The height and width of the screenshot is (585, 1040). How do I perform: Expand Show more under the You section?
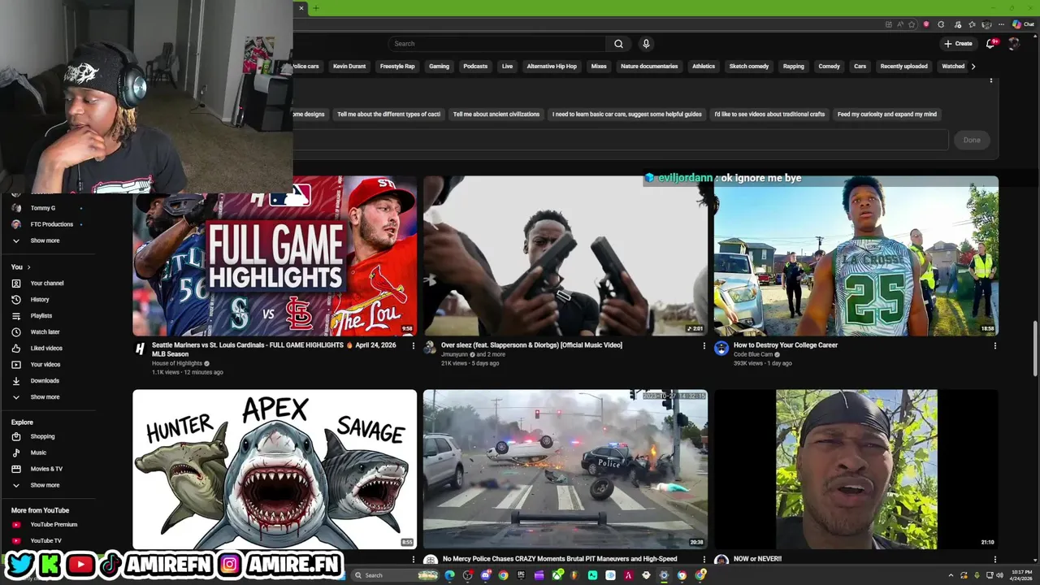coord(45,396)
